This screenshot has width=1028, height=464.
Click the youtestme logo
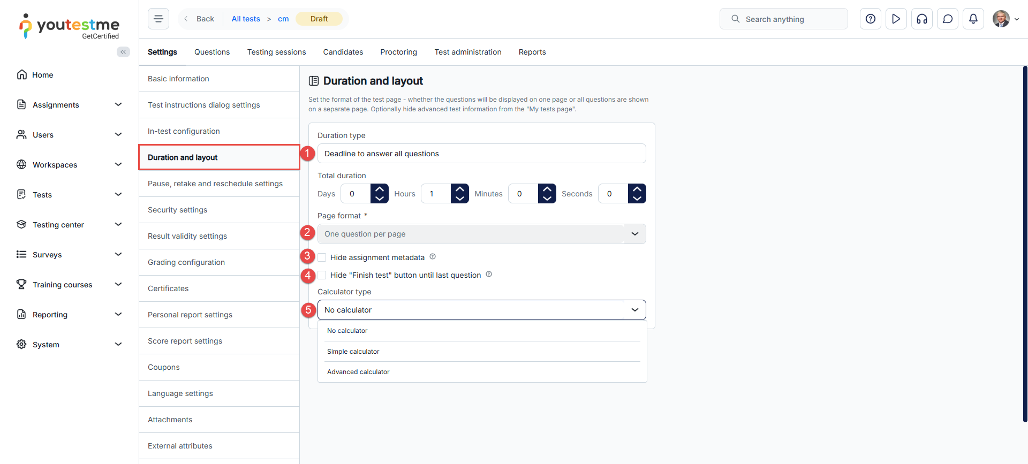[70, 26]
